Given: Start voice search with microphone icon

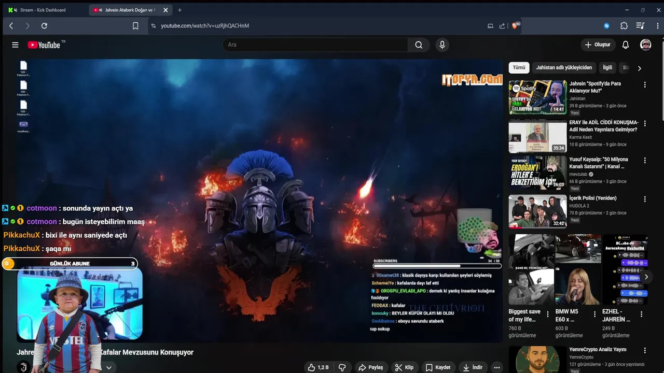Looking at the screenshot, I should (x=442, y=45).
